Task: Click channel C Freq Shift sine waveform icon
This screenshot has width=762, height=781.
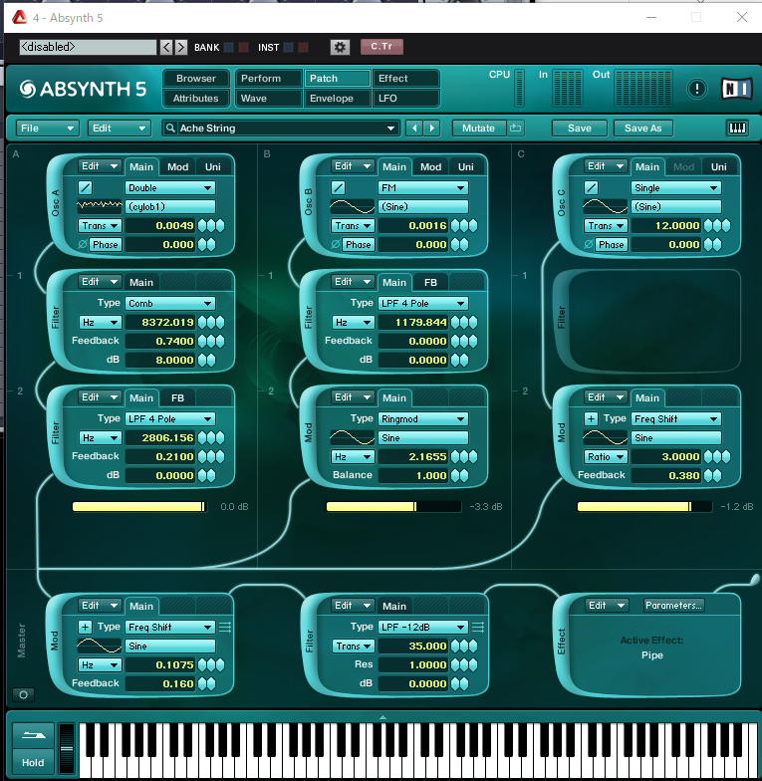Action: (606, 438)
